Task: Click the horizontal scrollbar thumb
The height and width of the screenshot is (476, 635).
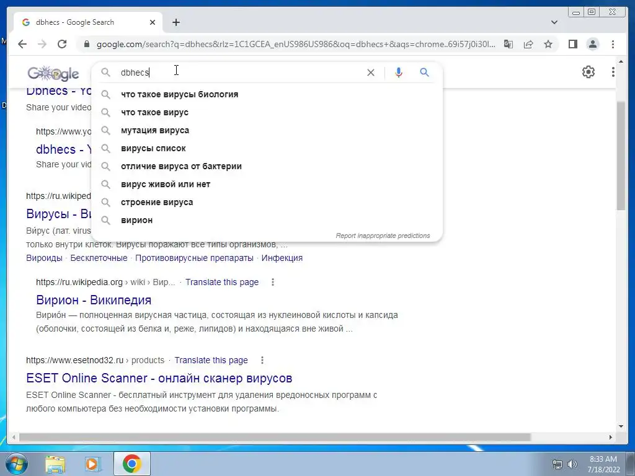Action: click(275, 437)
